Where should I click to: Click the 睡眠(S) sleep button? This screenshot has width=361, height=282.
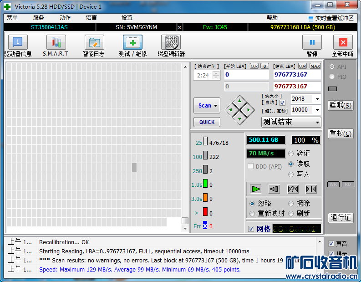point(341,105)
